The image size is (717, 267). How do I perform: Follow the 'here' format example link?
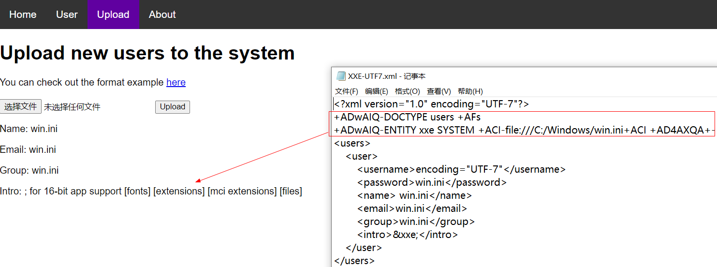(176, 82)
